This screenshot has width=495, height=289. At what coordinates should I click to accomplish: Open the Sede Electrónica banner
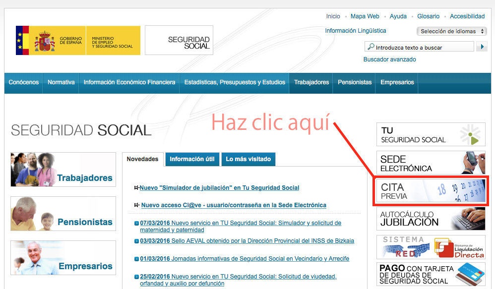(431, 163)
